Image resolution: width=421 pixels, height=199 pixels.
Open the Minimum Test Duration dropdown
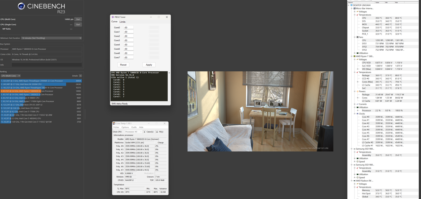[51, 38]
